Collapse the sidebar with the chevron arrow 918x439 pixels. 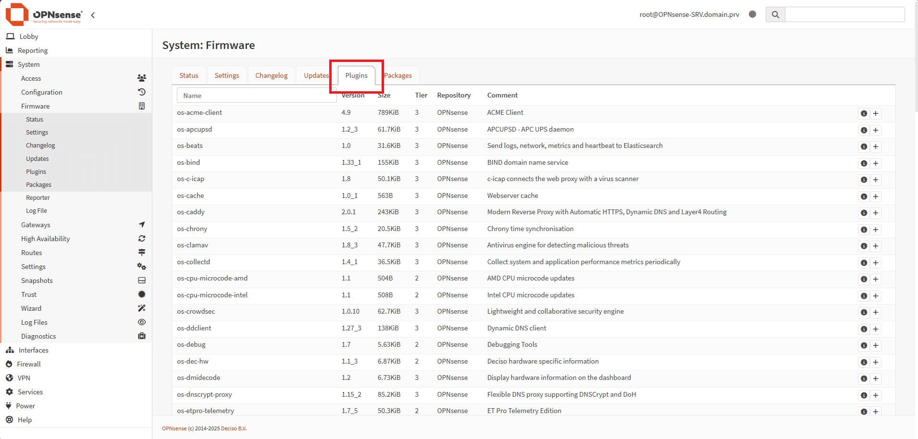[x=93, y=15]
